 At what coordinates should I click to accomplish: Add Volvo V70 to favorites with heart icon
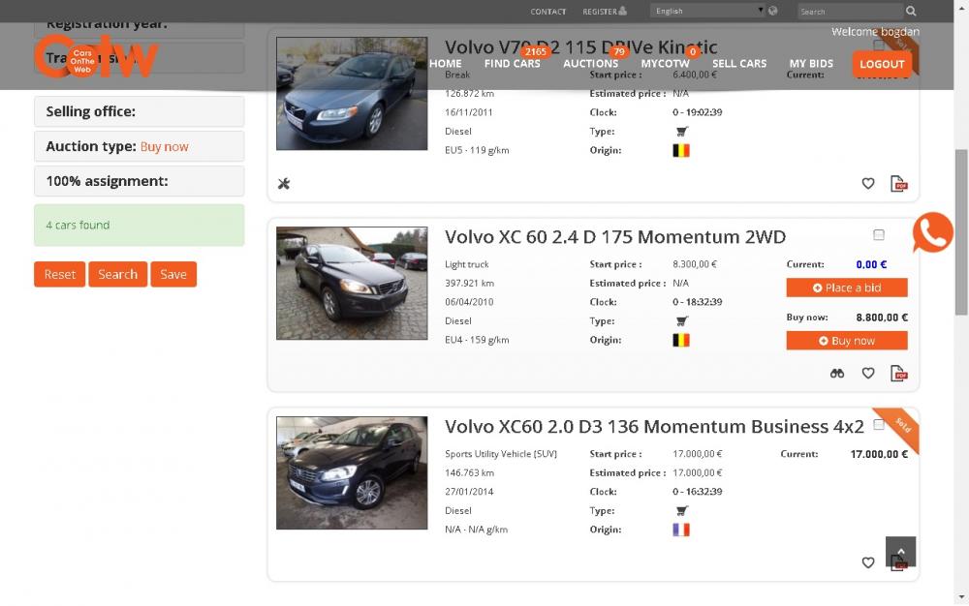tap(867, 183)
